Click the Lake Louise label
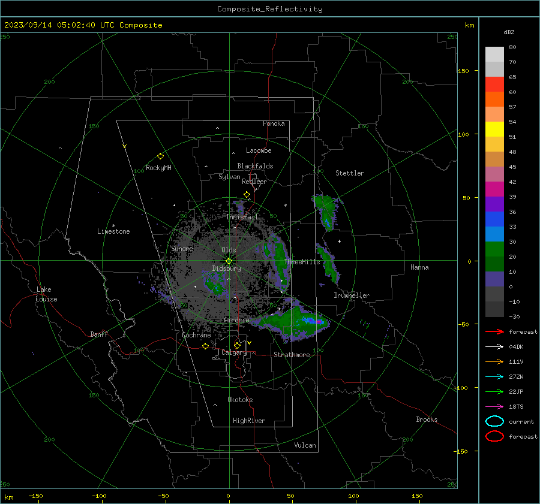This screenshot has height=504, width=540. point(46,294)
